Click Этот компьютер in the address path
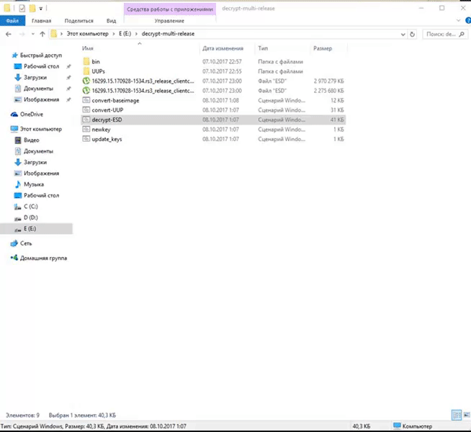The height and width of the screenshot is (432, 471). [x=87, y=34]
